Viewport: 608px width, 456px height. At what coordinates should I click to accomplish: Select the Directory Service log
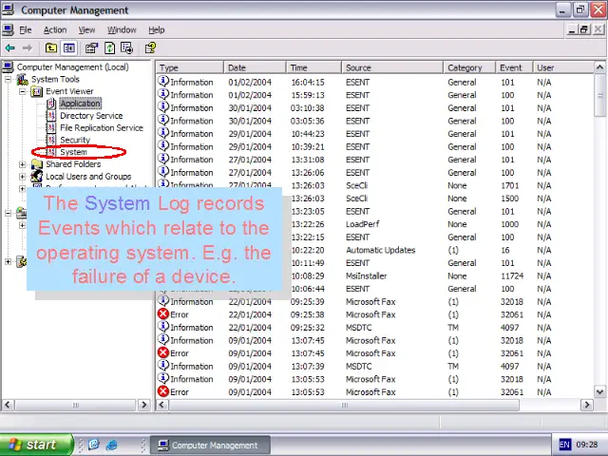click(x=91, y=116)
